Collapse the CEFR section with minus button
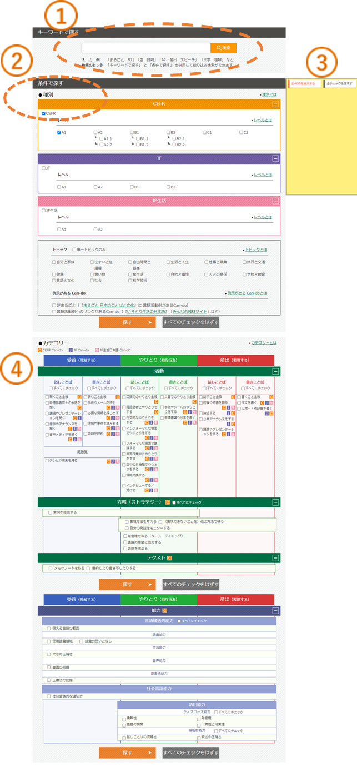This screenshot has width=357, height=767. [x=275, y=104]
